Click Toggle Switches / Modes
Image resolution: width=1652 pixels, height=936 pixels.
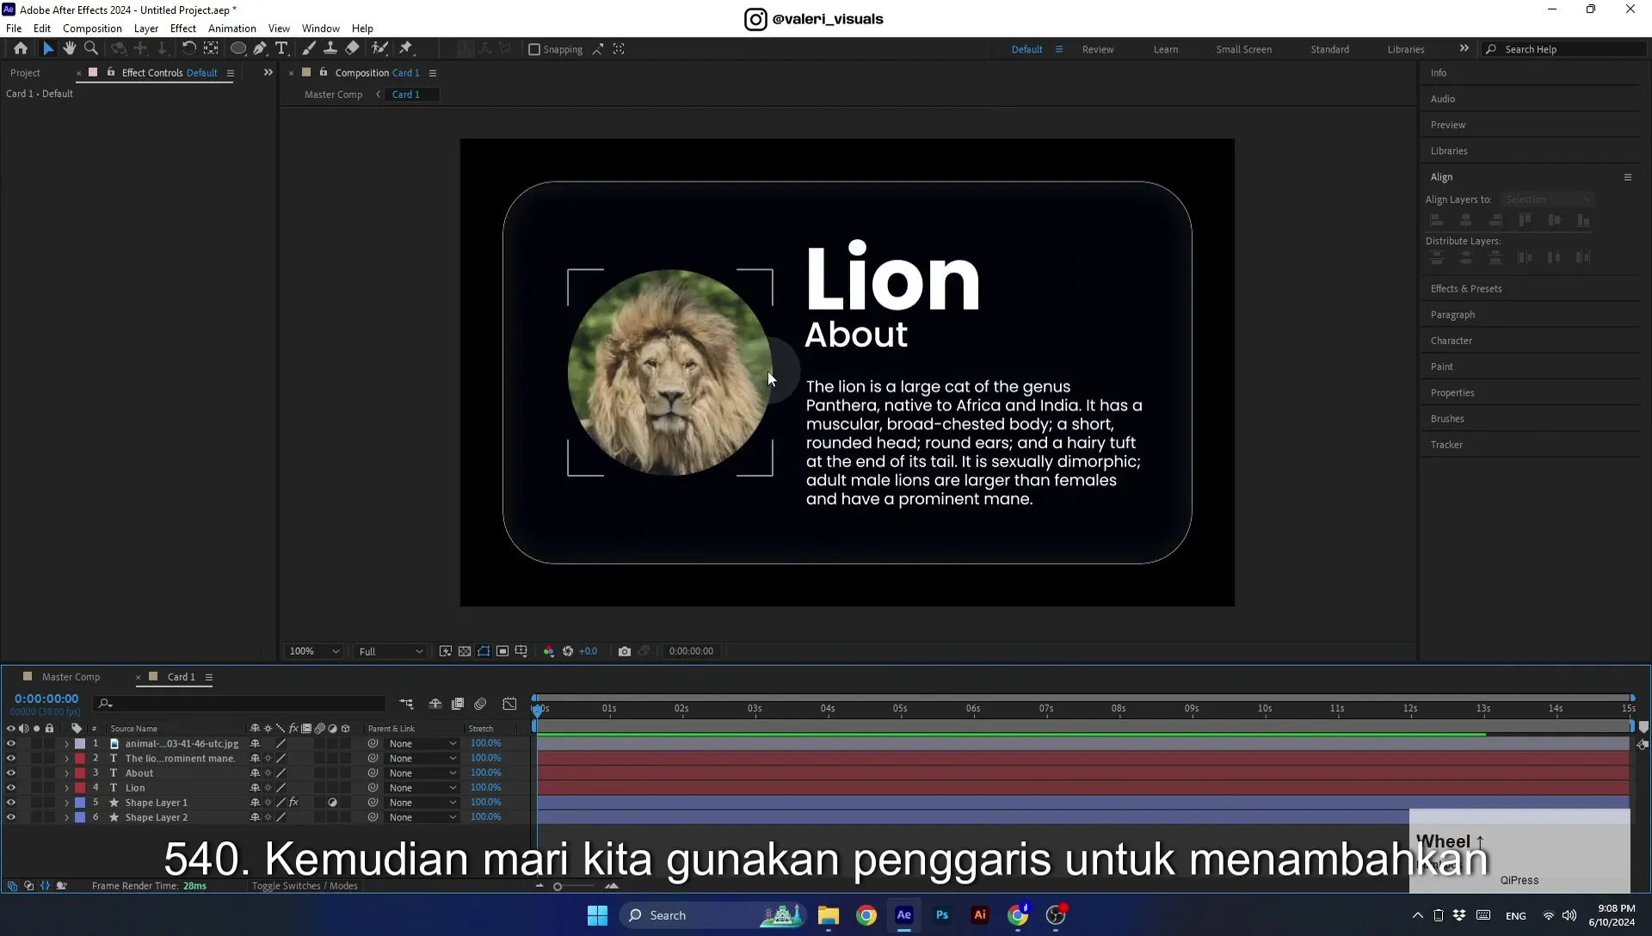click(x=305, y=886)
